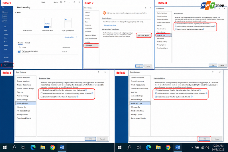Click info icon after unsafe locations checkbox in Bước 5

pyautogui.click(x=206, y=93)
